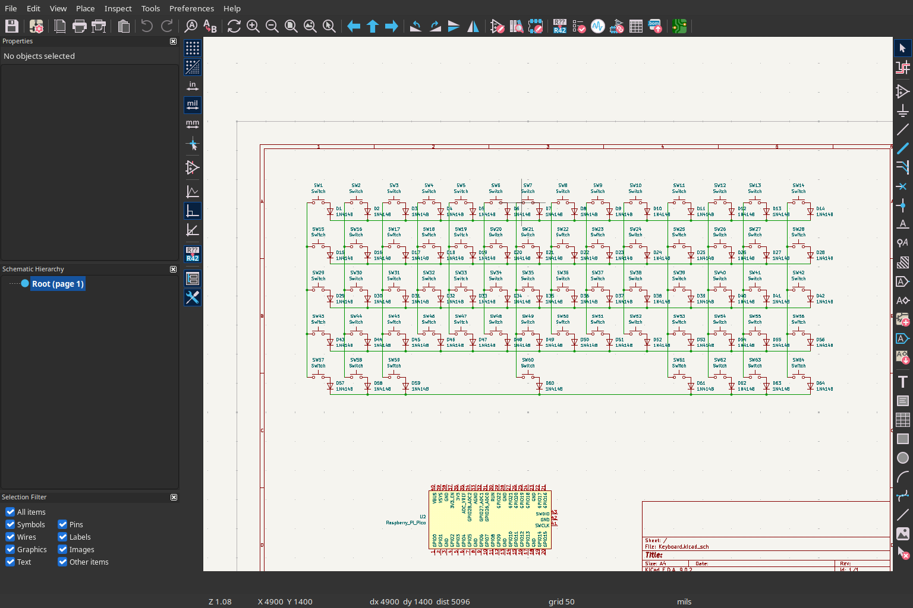Uncheck the Wires selection filter
The height and width of the screenshot is (608, 913).
10,537
